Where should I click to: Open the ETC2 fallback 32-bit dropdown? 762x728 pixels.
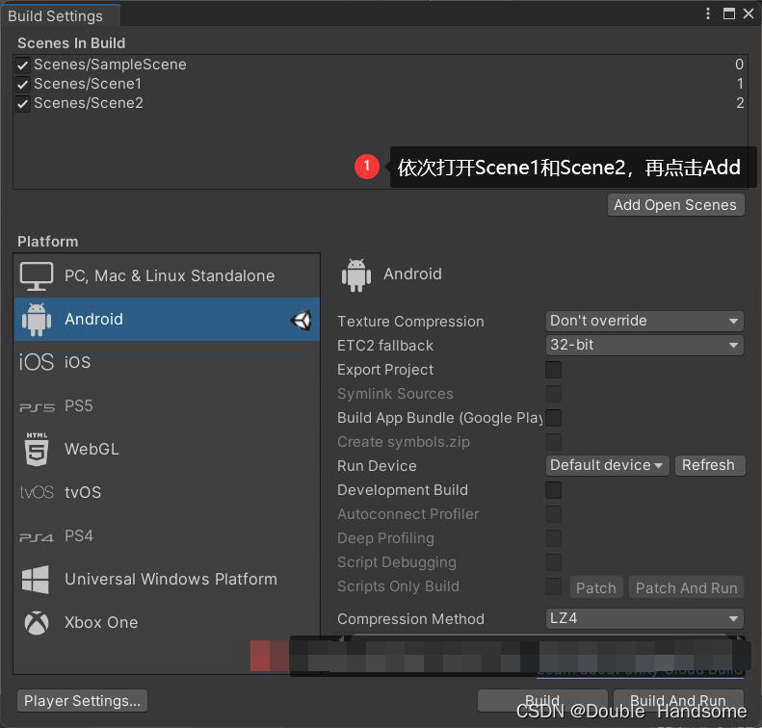click(x=644, y=346)
